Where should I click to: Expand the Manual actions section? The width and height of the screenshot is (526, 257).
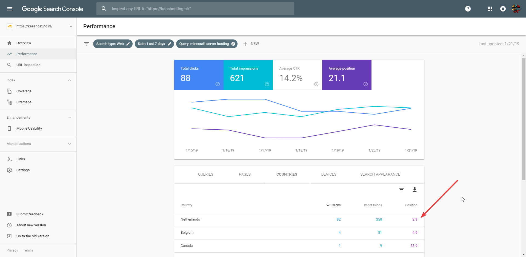70,144
